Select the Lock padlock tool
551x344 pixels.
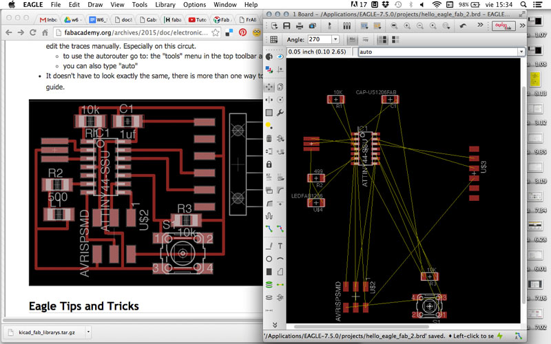269,164
